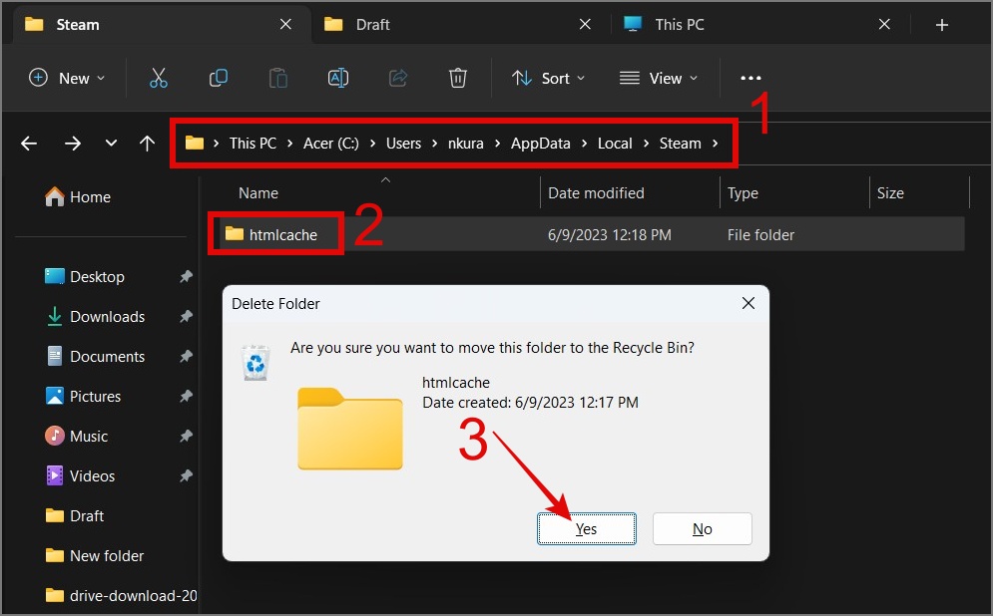Viewport: 993px width, 616px height.
Task: Click the Copy icon in toolbar
Action: [x=219, y=79]
